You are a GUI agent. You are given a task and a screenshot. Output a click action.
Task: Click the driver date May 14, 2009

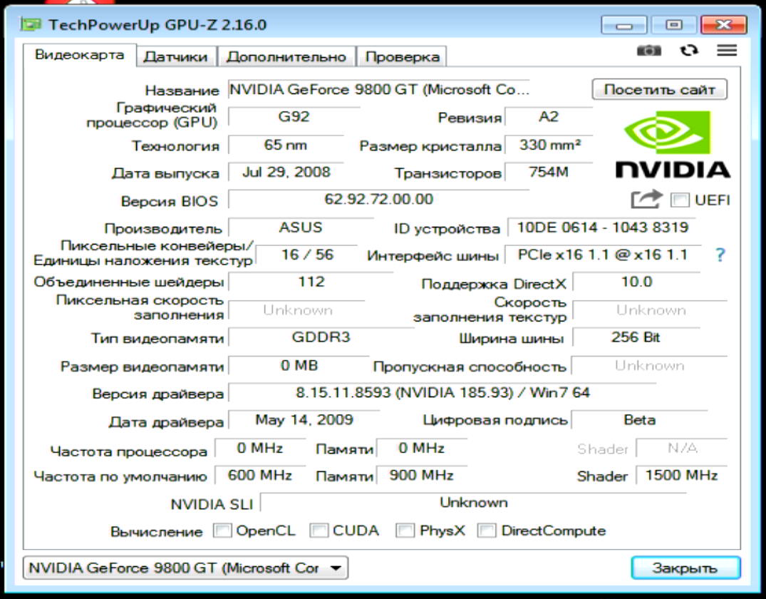304,420
